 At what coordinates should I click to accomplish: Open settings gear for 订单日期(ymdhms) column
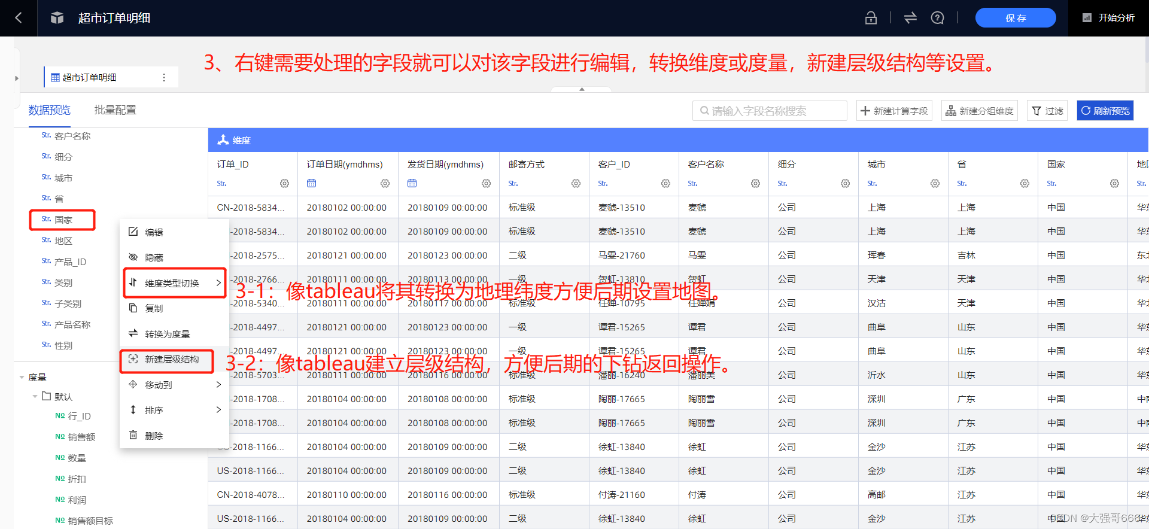pos(385,184)
